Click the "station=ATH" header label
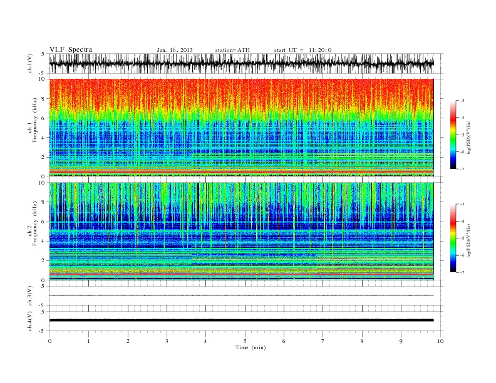 pyautogui.click(x=232, y=50)
